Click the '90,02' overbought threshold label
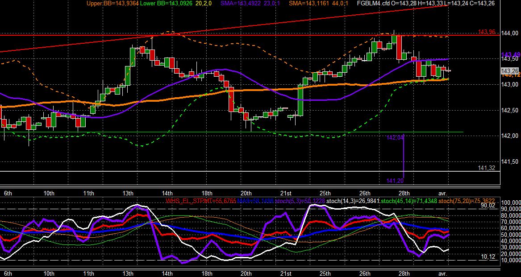This screenshot has height=277, width=521. (x=488, y=206)
